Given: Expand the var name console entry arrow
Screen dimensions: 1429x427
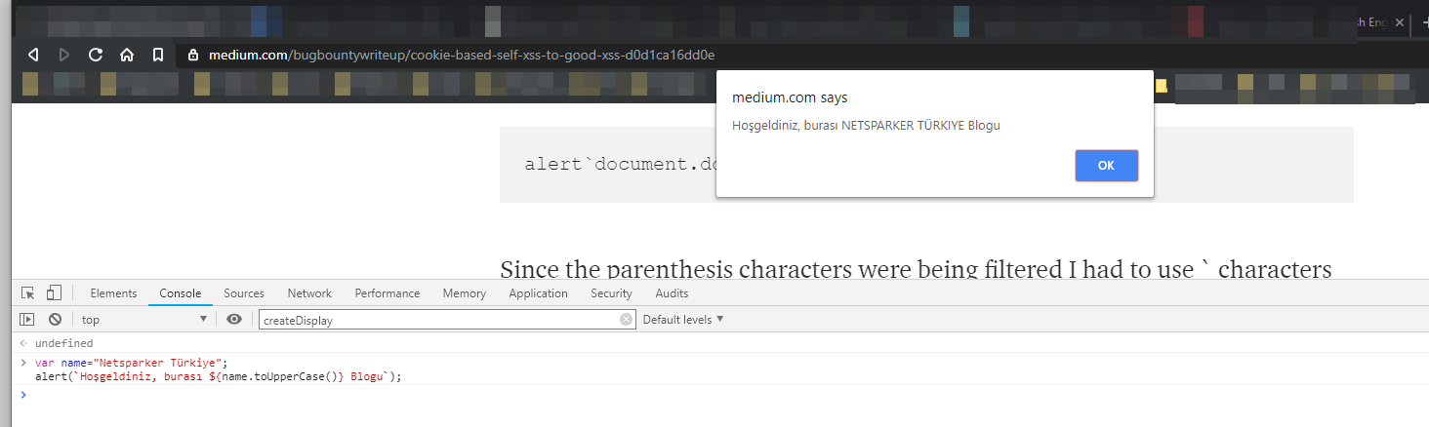Looking at the screenshot, I should [24, 363].
